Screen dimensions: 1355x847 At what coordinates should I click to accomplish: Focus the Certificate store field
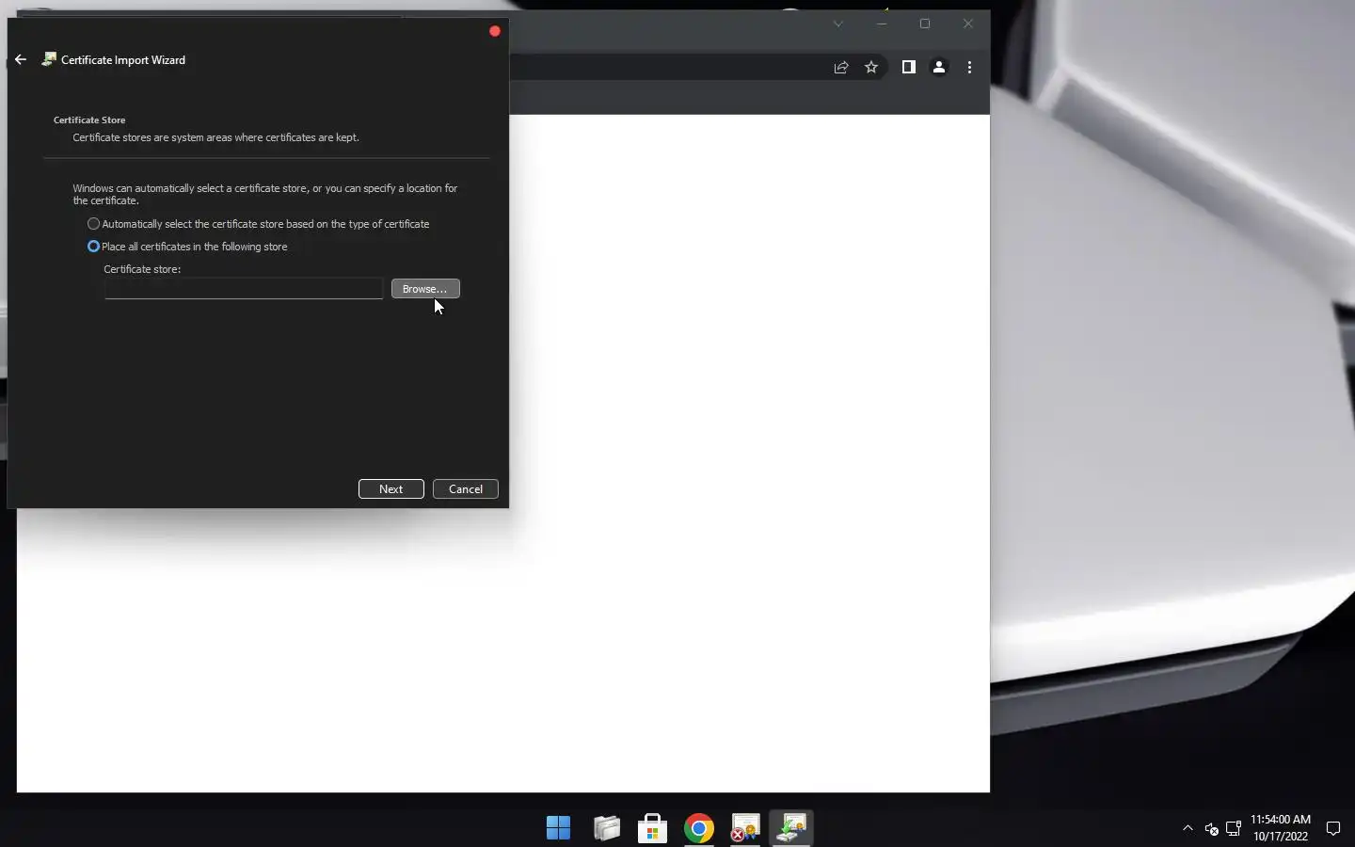(244, 289)
